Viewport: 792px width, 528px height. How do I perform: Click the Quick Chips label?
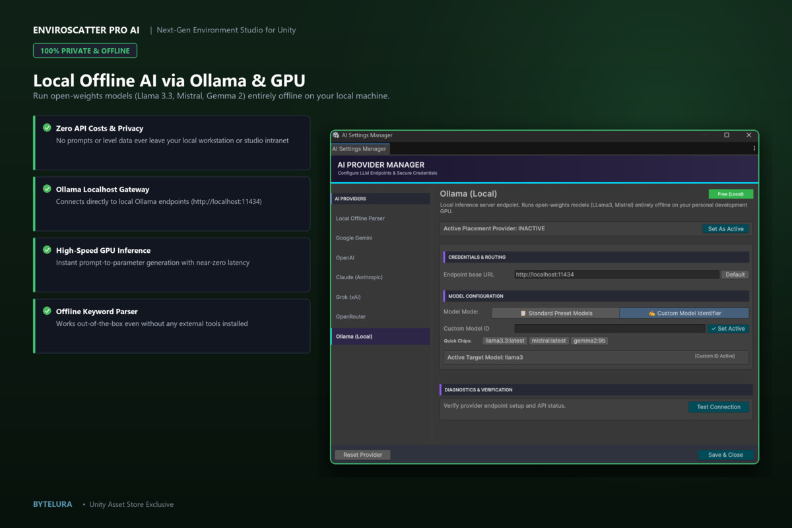pos(457,341)
